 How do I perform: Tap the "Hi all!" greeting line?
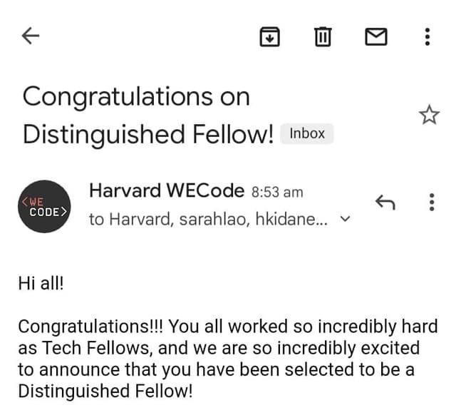(x=41, y=282)
